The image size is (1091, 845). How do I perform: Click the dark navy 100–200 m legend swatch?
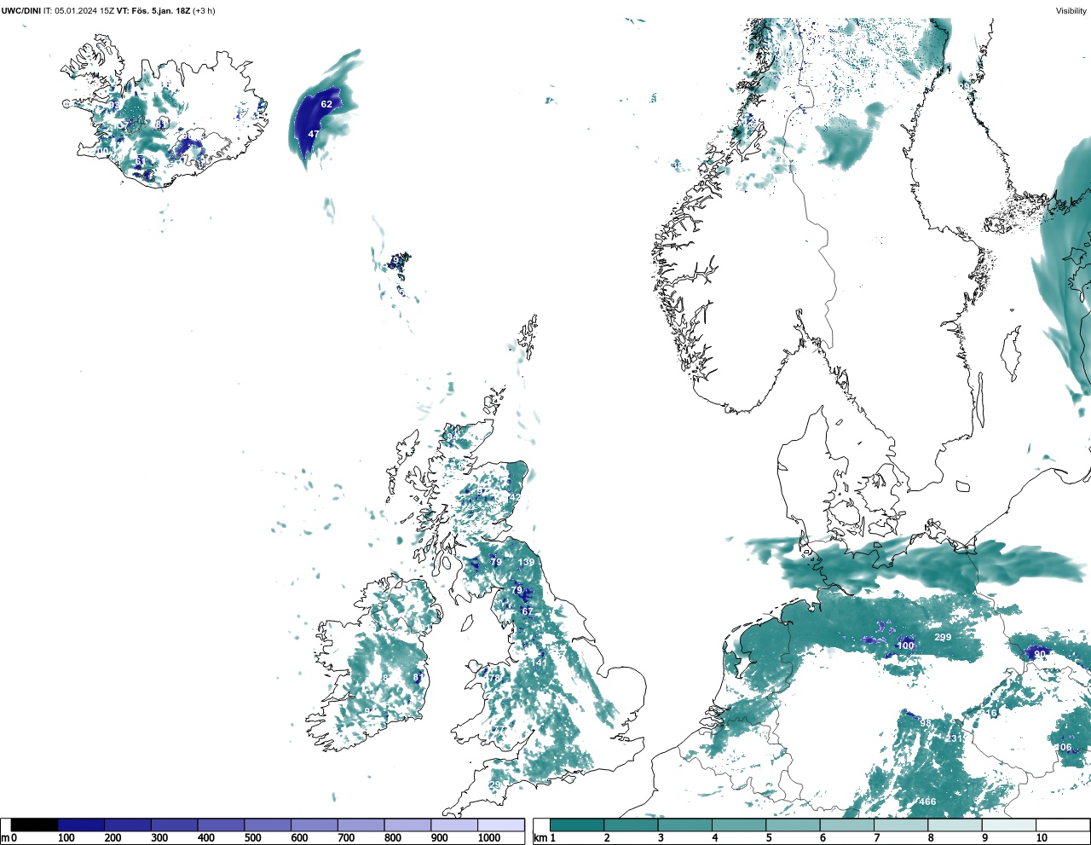81,825
